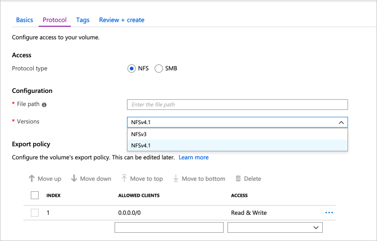Click the Move up arrow icon
The width and height of the screenshot is (377, 241).
pos(32,178)
